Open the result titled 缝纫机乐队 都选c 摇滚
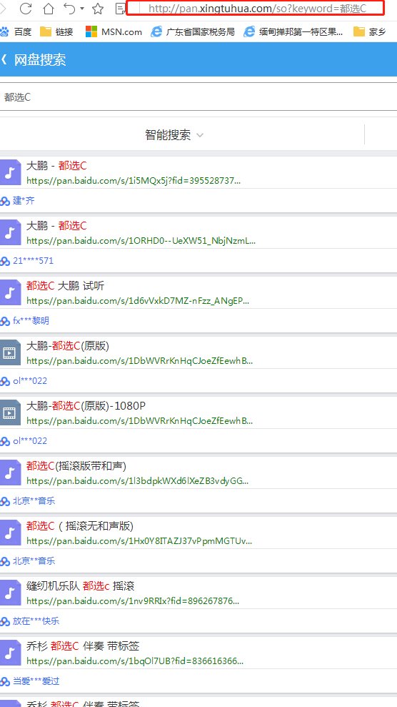The height and width of the screenshot is (707, 397). [80, 585]
